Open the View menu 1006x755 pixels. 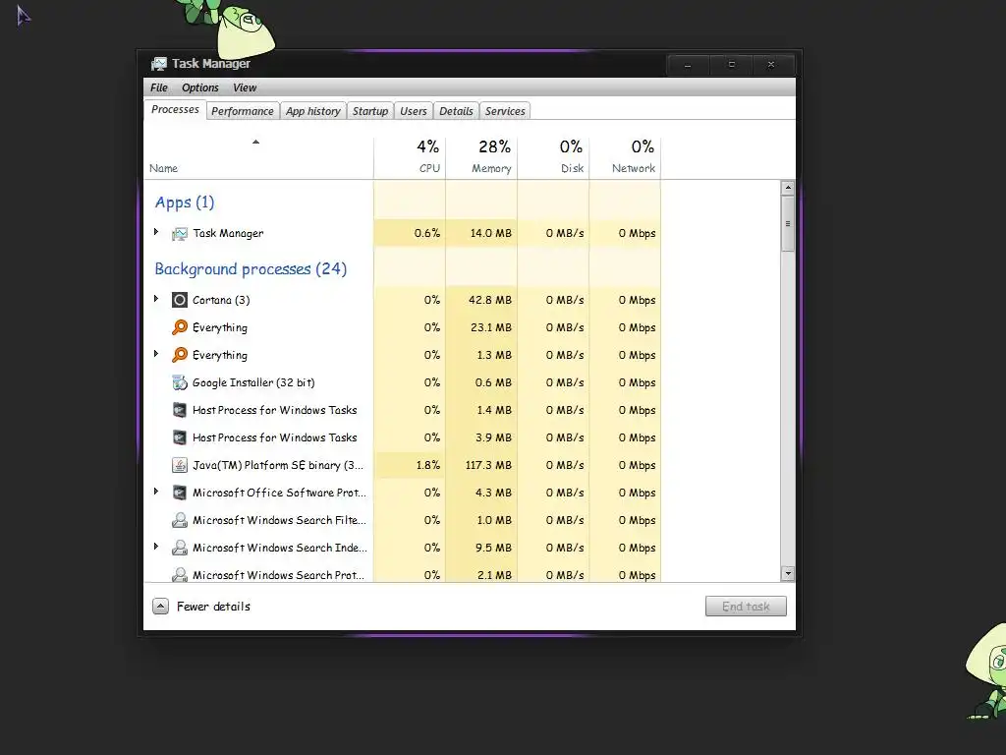(245, 87)
